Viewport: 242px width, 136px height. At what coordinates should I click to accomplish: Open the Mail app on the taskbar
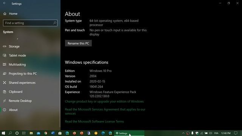pos(39,133)
